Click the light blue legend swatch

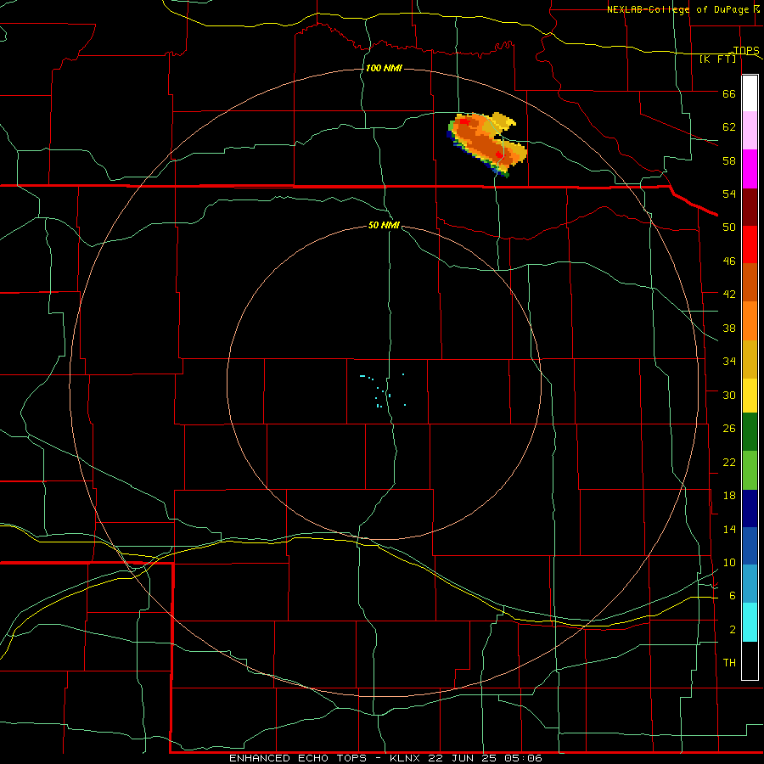coord(750,584)
